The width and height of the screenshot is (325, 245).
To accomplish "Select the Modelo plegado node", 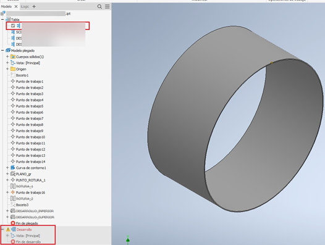I will click(x=23, y=51).
